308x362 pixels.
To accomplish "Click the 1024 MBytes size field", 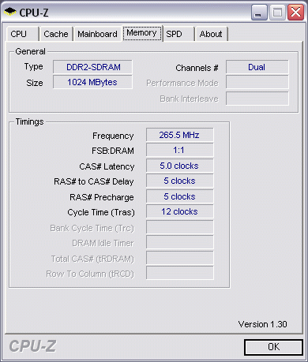I will (92, 82).
